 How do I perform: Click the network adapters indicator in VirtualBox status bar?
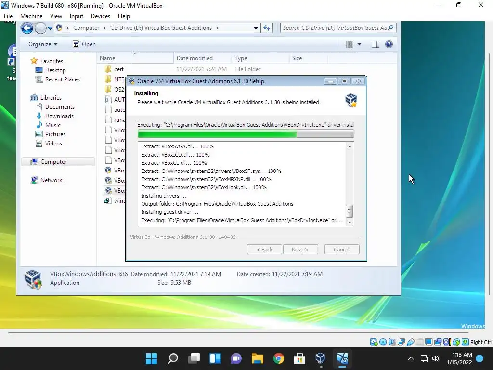coord(401,342)
